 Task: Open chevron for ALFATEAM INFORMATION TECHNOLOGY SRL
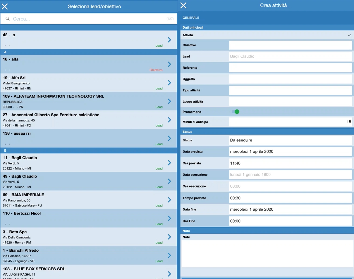169,101
